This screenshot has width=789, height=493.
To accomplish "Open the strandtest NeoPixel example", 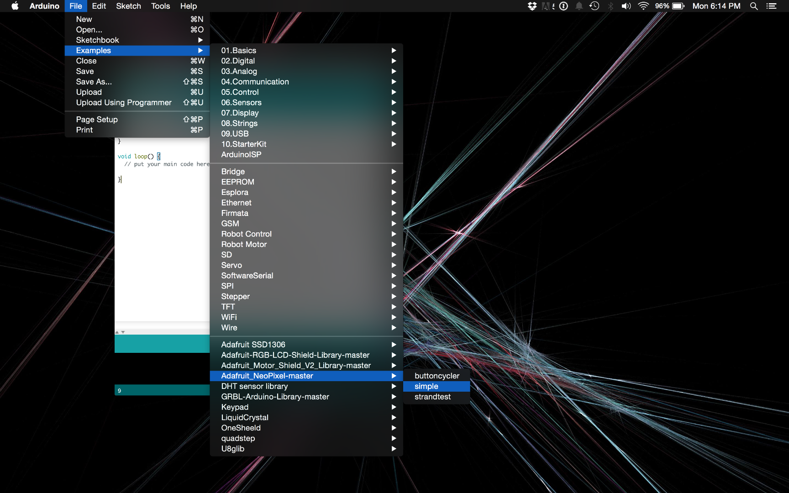I will coord(437,397).
